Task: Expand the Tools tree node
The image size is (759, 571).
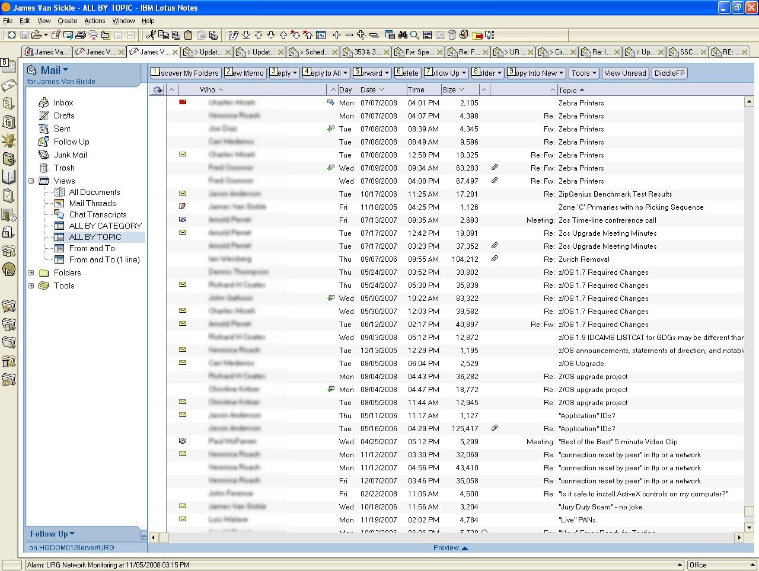Action: click(x=31, y=285)
